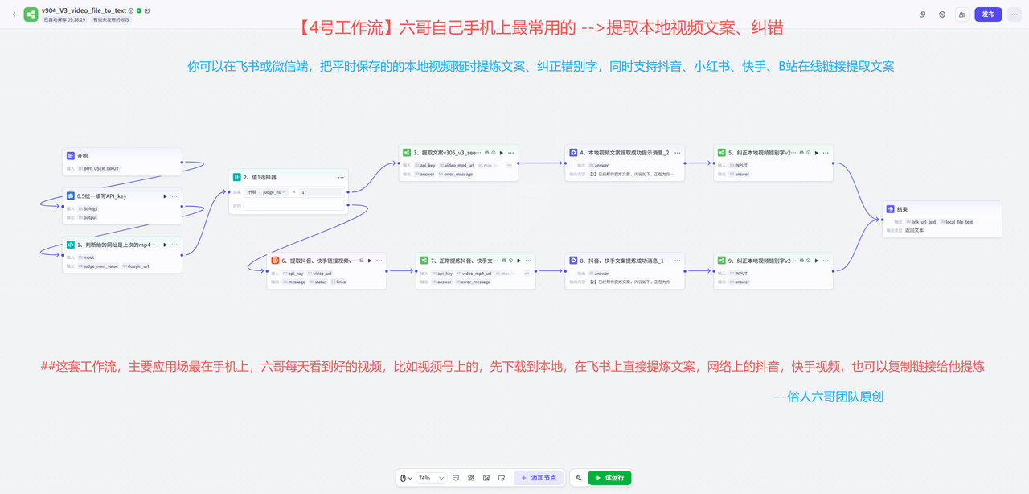Click the green workflow logo icon

31,14
